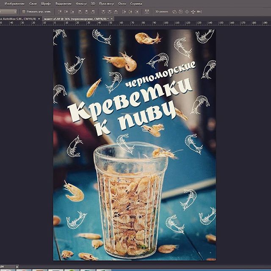Click the horizontal ruler above the canvas
The height and width of the screenshot is (271, 271).
point(135,24)
